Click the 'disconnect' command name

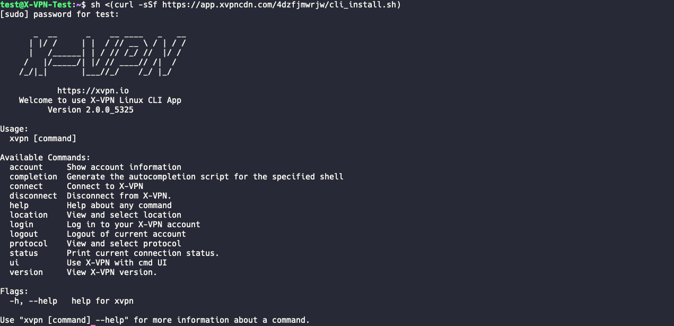coord(33,196)
